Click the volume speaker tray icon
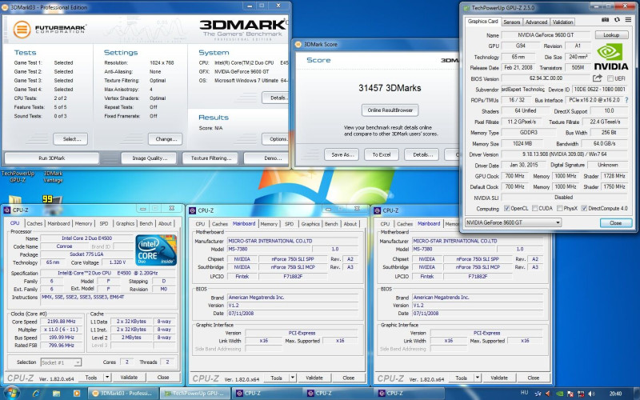This screenshot has width=640, height=400. pos(591,394)
